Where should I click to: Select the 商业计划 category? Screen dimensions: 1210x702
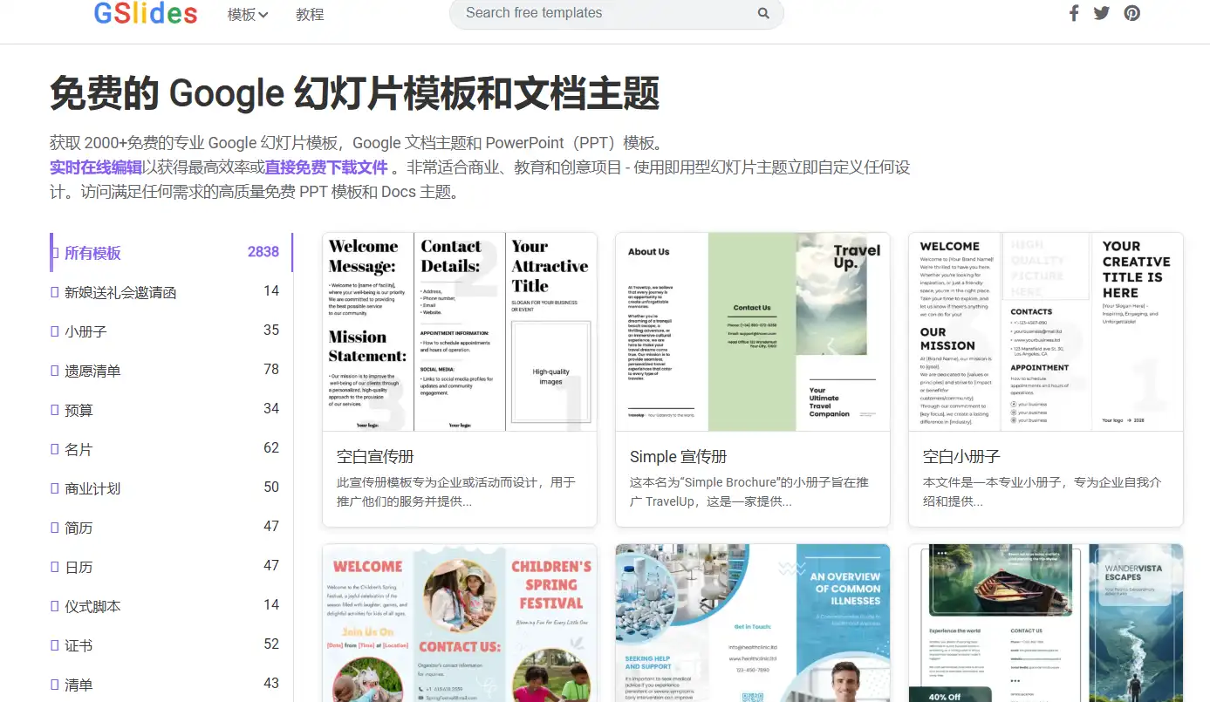92,489
